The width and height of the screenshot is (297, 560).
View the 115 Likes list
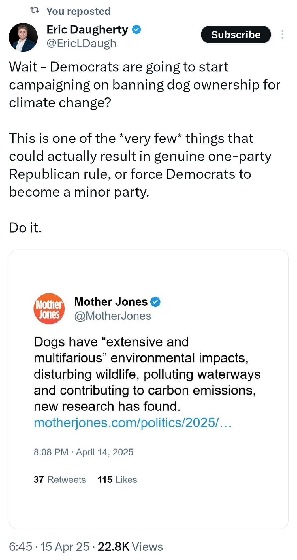click(117, 480)
